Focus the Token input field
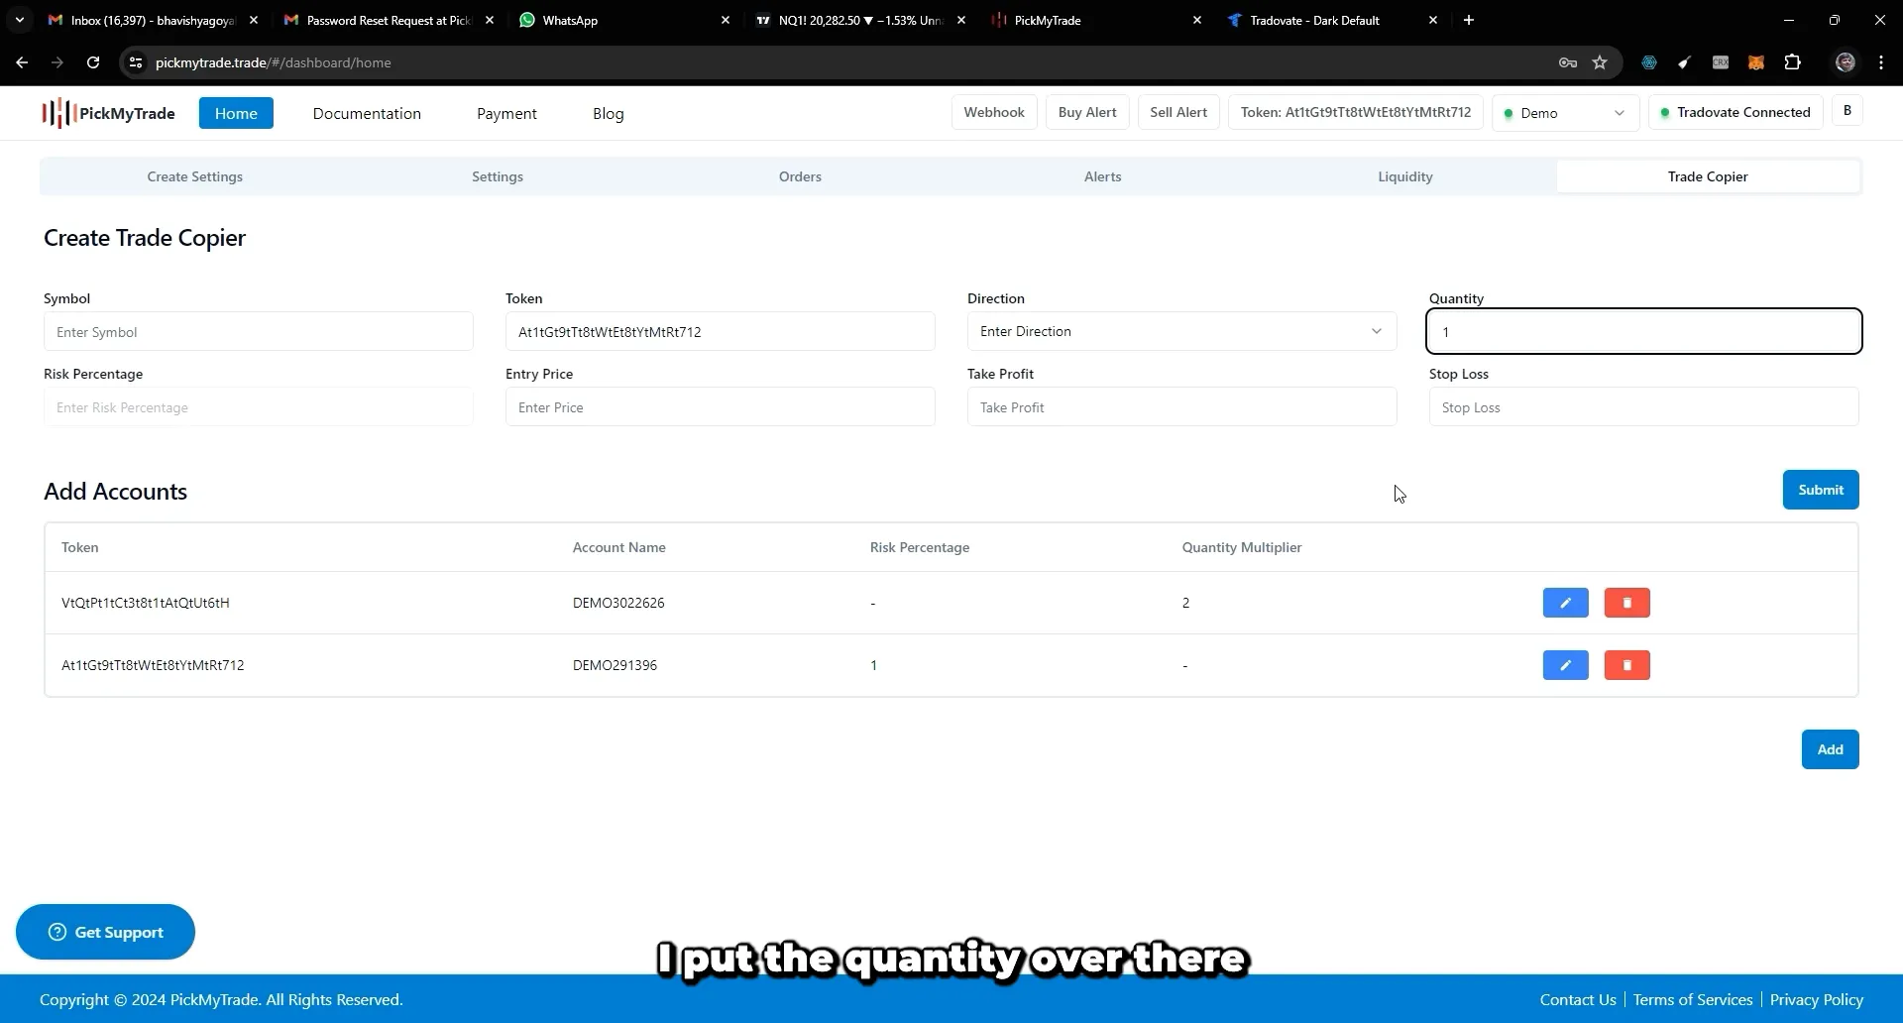This screenshot has height=1023, width=1903. pos(720,331)
